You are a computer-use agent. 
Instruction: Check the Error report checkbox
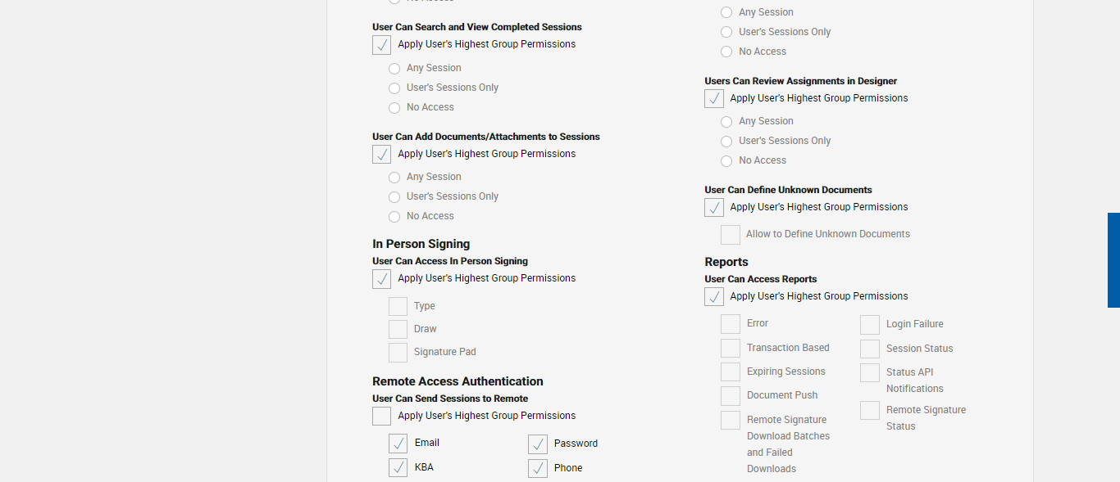click(730, 324)
